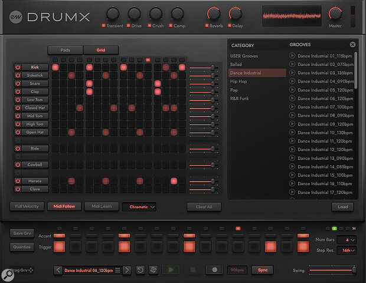The width and height of the screenshot is (366, 283).
Task: Click the Drag Grv move icon
Action: tap(31, 270)
